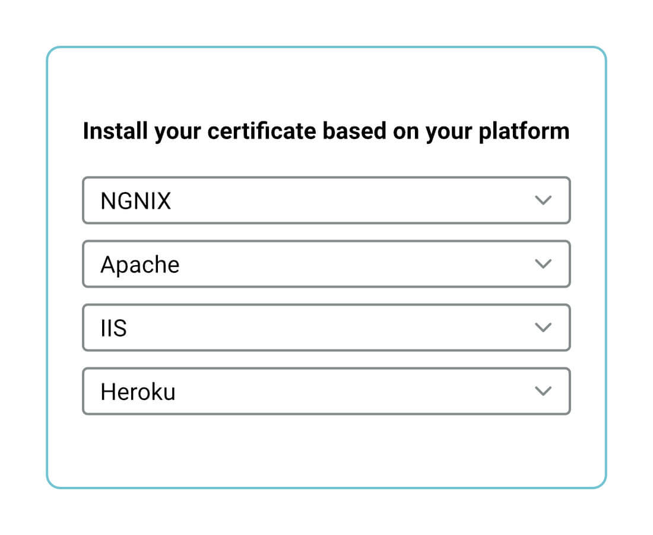Click the chevron arrow in the Apache row

coord(543,264)
